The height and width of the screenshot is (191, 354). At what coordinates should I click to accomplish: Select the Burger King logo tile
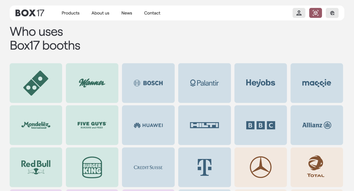pyautogui.click(x=92, y=167)
